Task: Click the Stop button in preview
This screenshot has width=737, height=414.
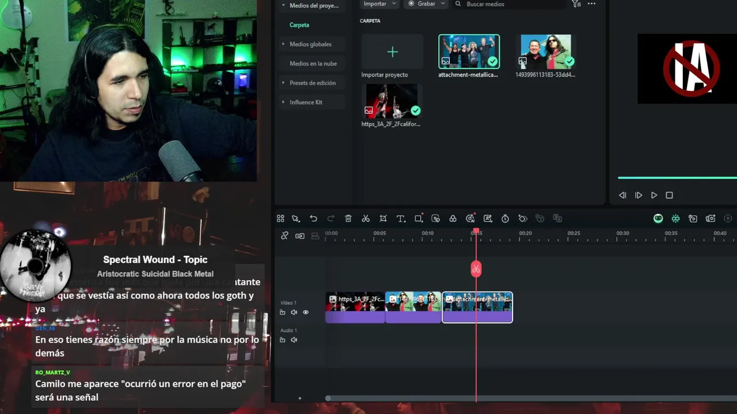Action: 669,195
